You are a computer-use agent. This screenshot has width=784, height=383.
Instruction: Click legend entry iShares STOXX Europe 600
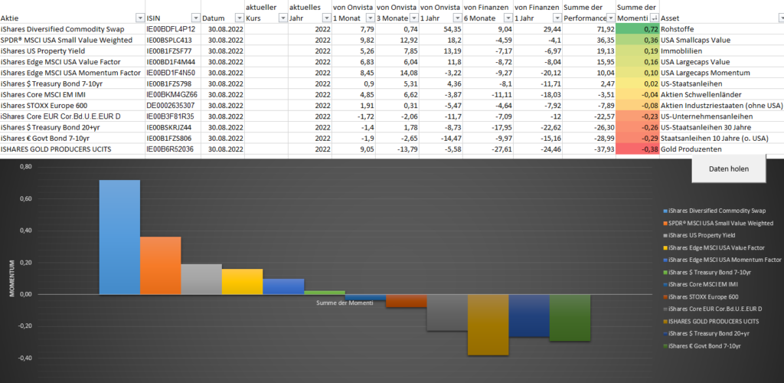703,296
